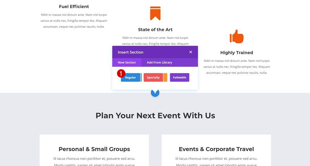Click the orange thumbs-up icon

pos(237,37)
